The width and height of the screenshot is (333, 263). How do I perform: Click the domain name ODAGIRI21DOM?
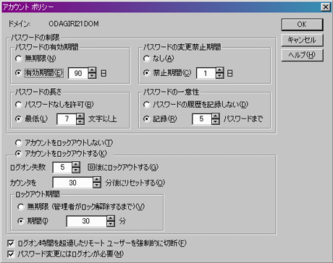pyautogui.click(x=74, y=24)
